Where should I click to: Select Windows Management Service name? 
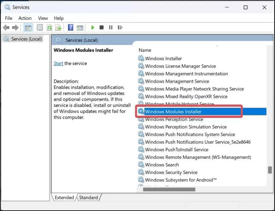177,81
